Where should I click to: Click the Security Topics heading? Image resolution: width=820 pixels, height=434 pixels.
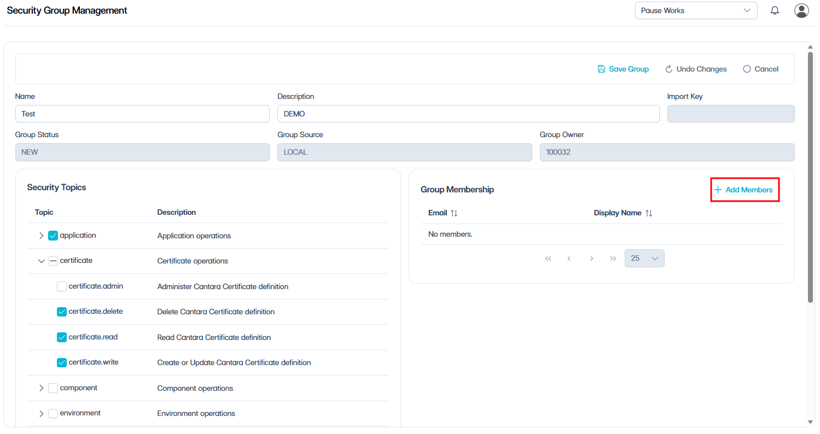point(57,187)
